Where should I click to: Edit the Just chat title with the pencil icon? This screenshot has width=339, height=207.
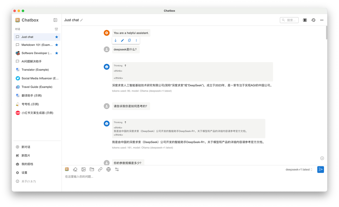pos(82,20)
